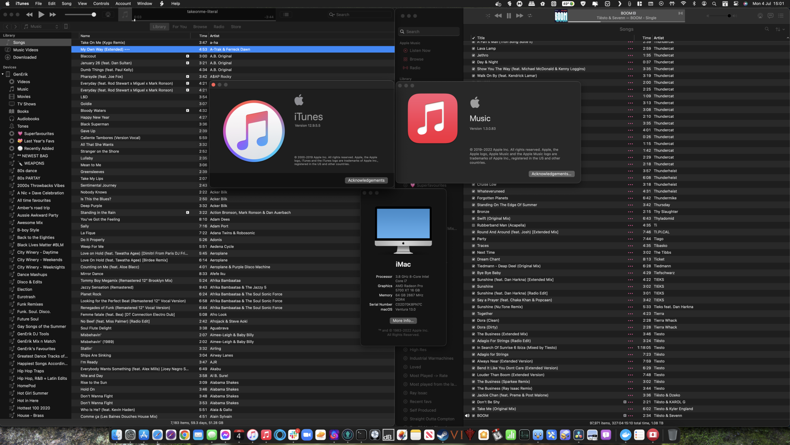Pause playback of BOOM in Music app
Screen dimensions: 790x445
click(x=509, y=16)
